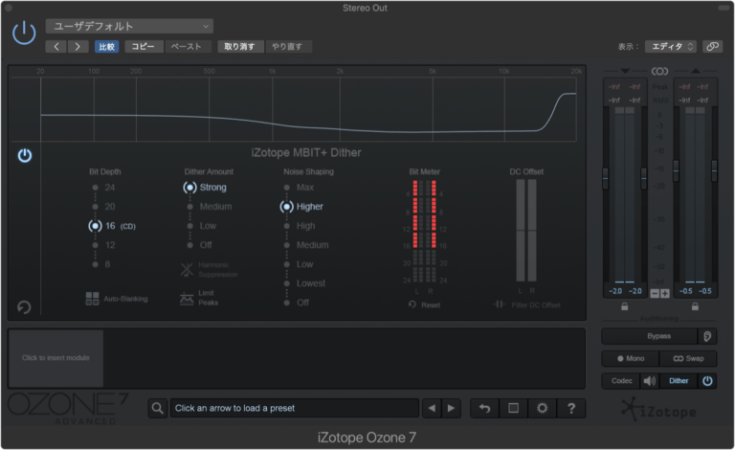Click the module reset circular arrow icon
Screen dimensions: 735x450
pyautogui.click(x=24, y=307)
